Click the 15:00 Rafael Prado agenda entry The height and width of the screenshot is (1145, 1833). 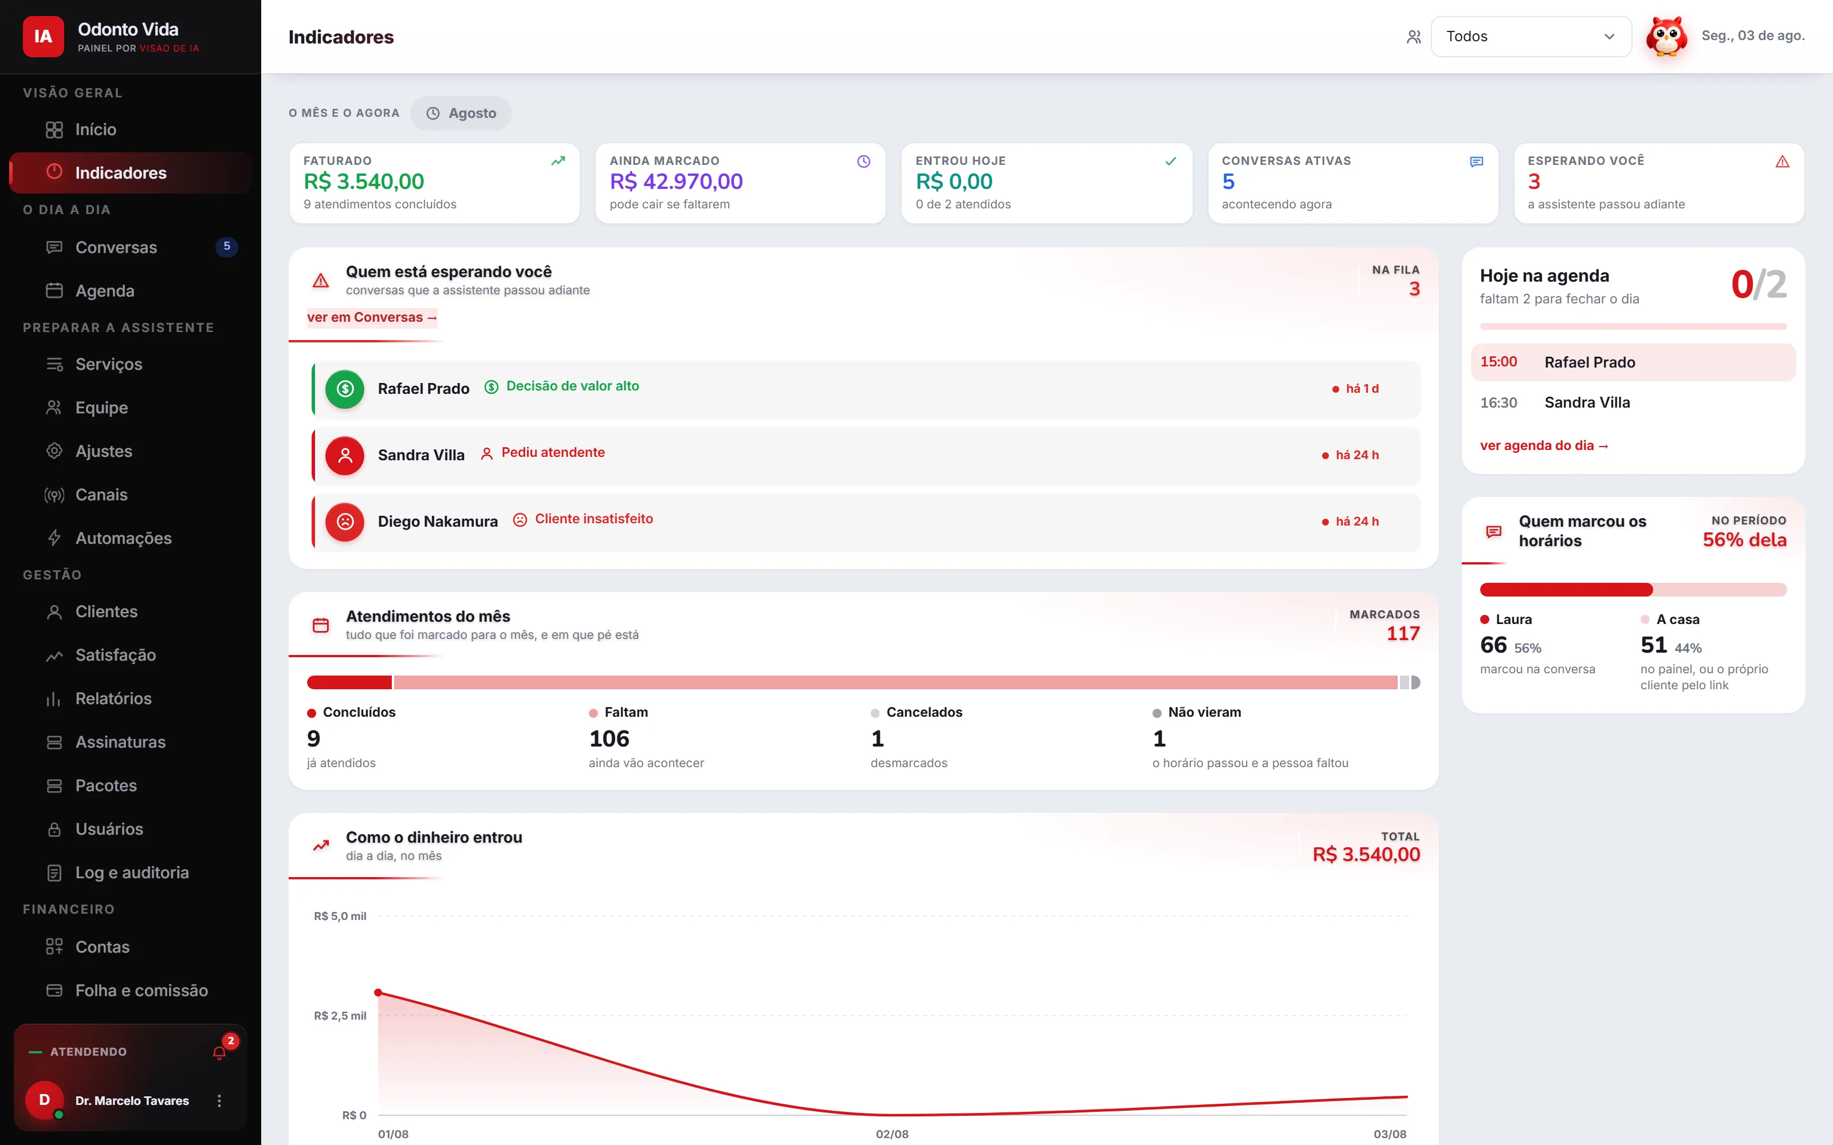(1633, 362)
